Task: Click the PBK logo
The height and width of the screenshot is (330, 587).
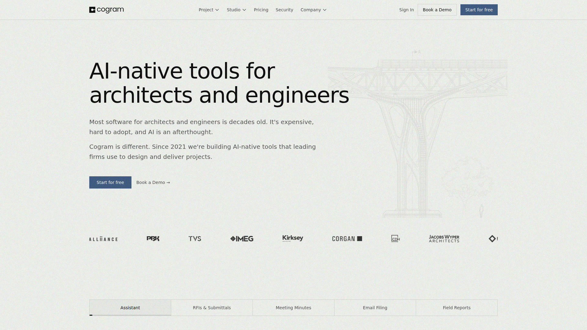Action: point(153,239)
